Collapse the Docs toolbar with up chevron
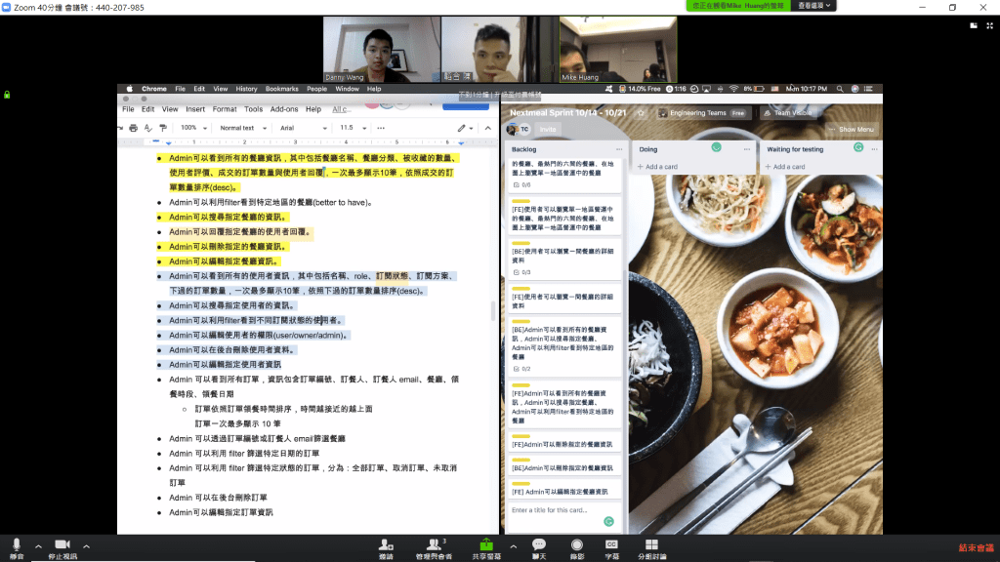 (487, 128)
